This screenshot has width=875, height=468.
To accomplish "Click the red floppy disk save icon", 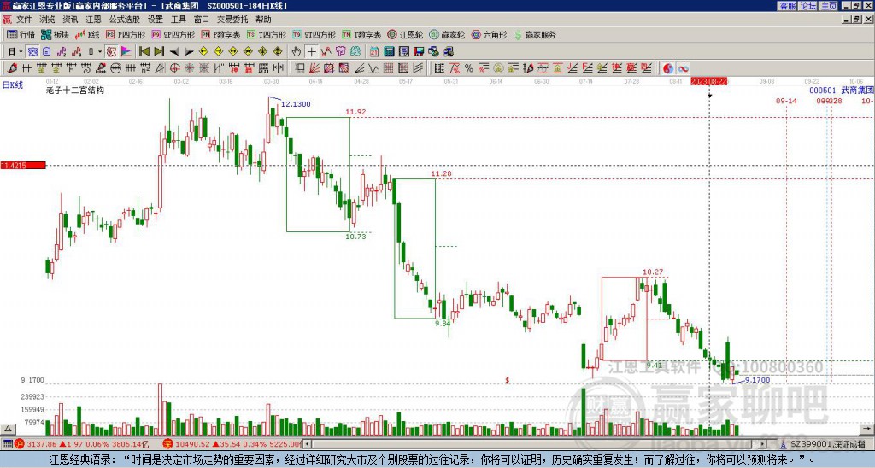I will point(419,51).
